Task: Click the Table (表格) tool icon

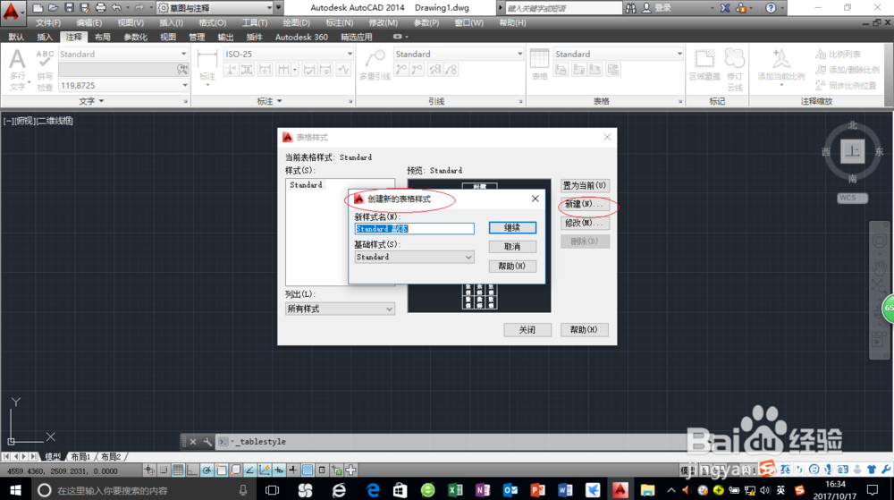Action: point(539,64)
